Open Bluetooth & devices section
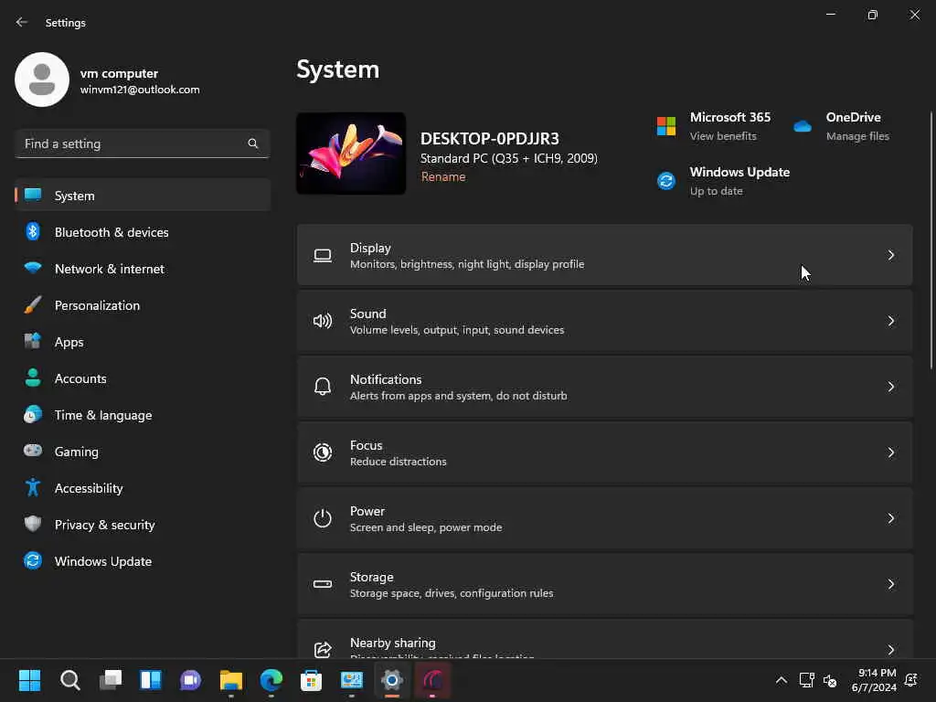Viewport: 936px width, 702px height. tap(112, 232)
